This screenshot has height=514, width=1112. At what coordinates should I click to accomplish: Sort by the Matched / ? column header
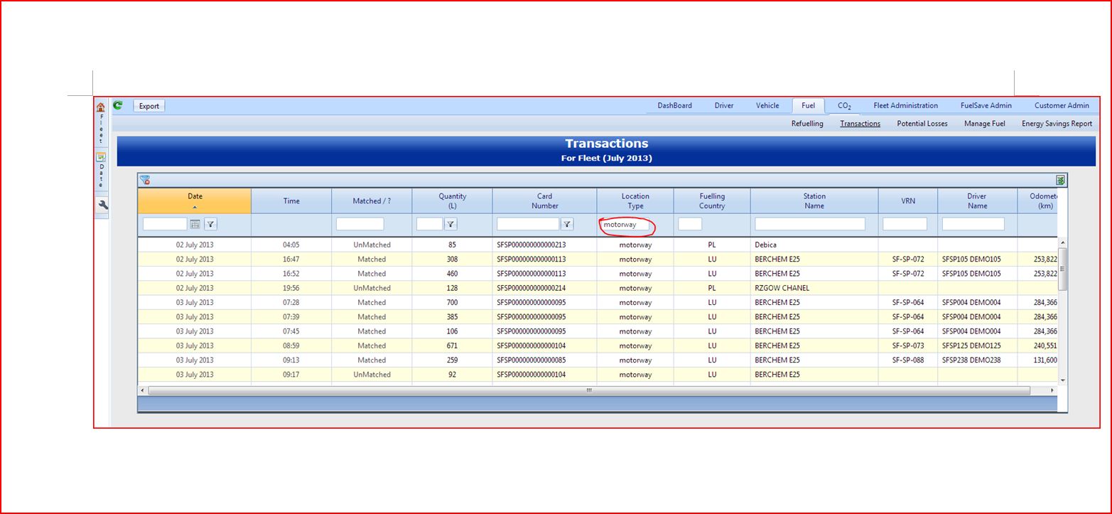click(x=372, y=200)
